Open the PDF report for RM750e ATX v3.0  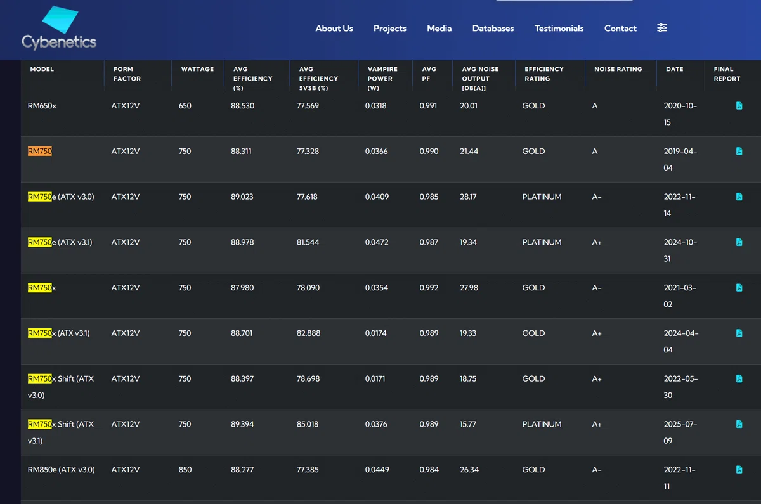[x=739, y=197]
